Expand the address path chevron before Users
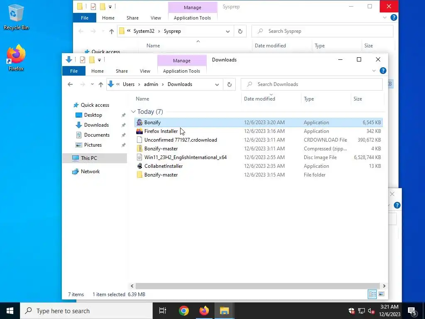This screenshot has height=319, width=425. pos(118,84)
